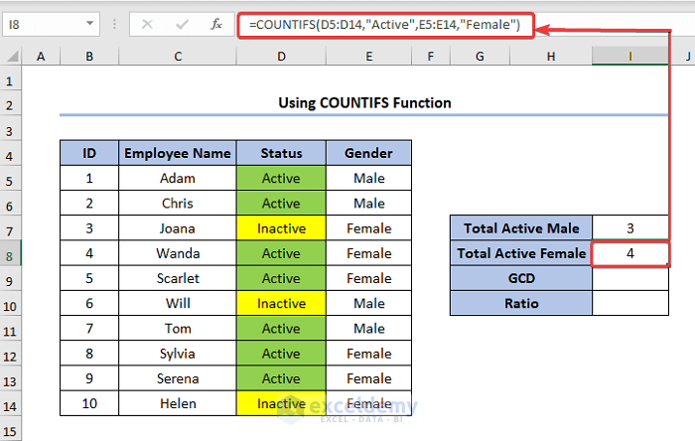Select row 8 header
This screenshot has width=695, height=441.
[x=11, y=253]
